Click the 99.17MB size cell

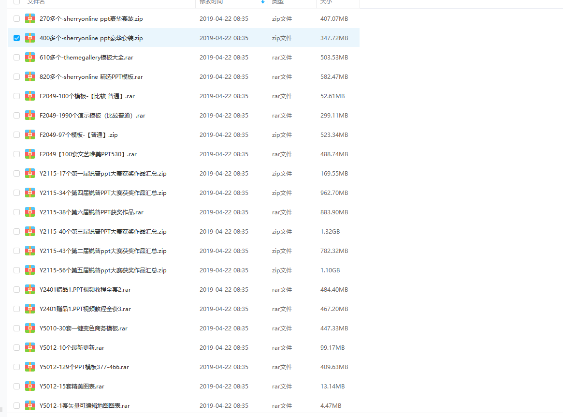point(332,348)
